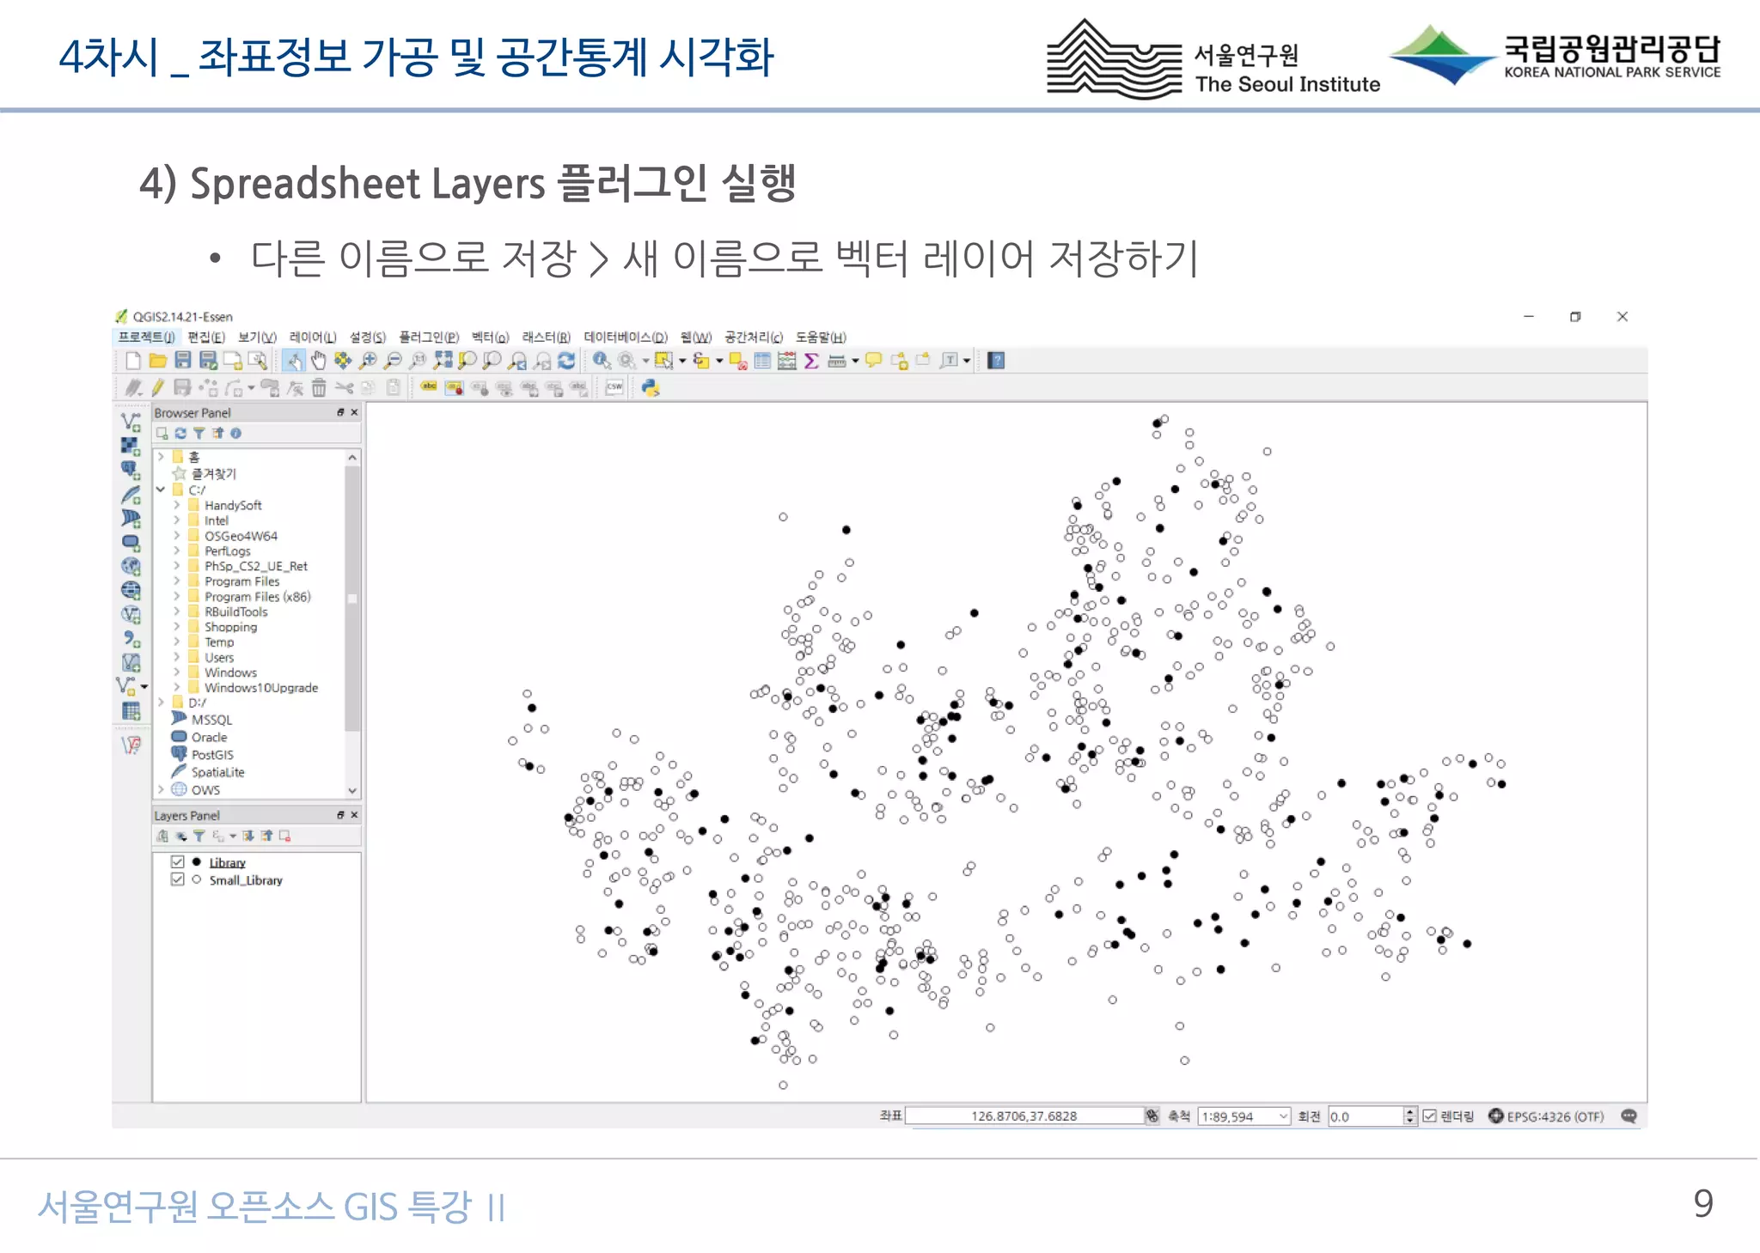The image size is (1760, 1253).
Task: Add Raster Layer from side toolbar
Action: point(130,446)
